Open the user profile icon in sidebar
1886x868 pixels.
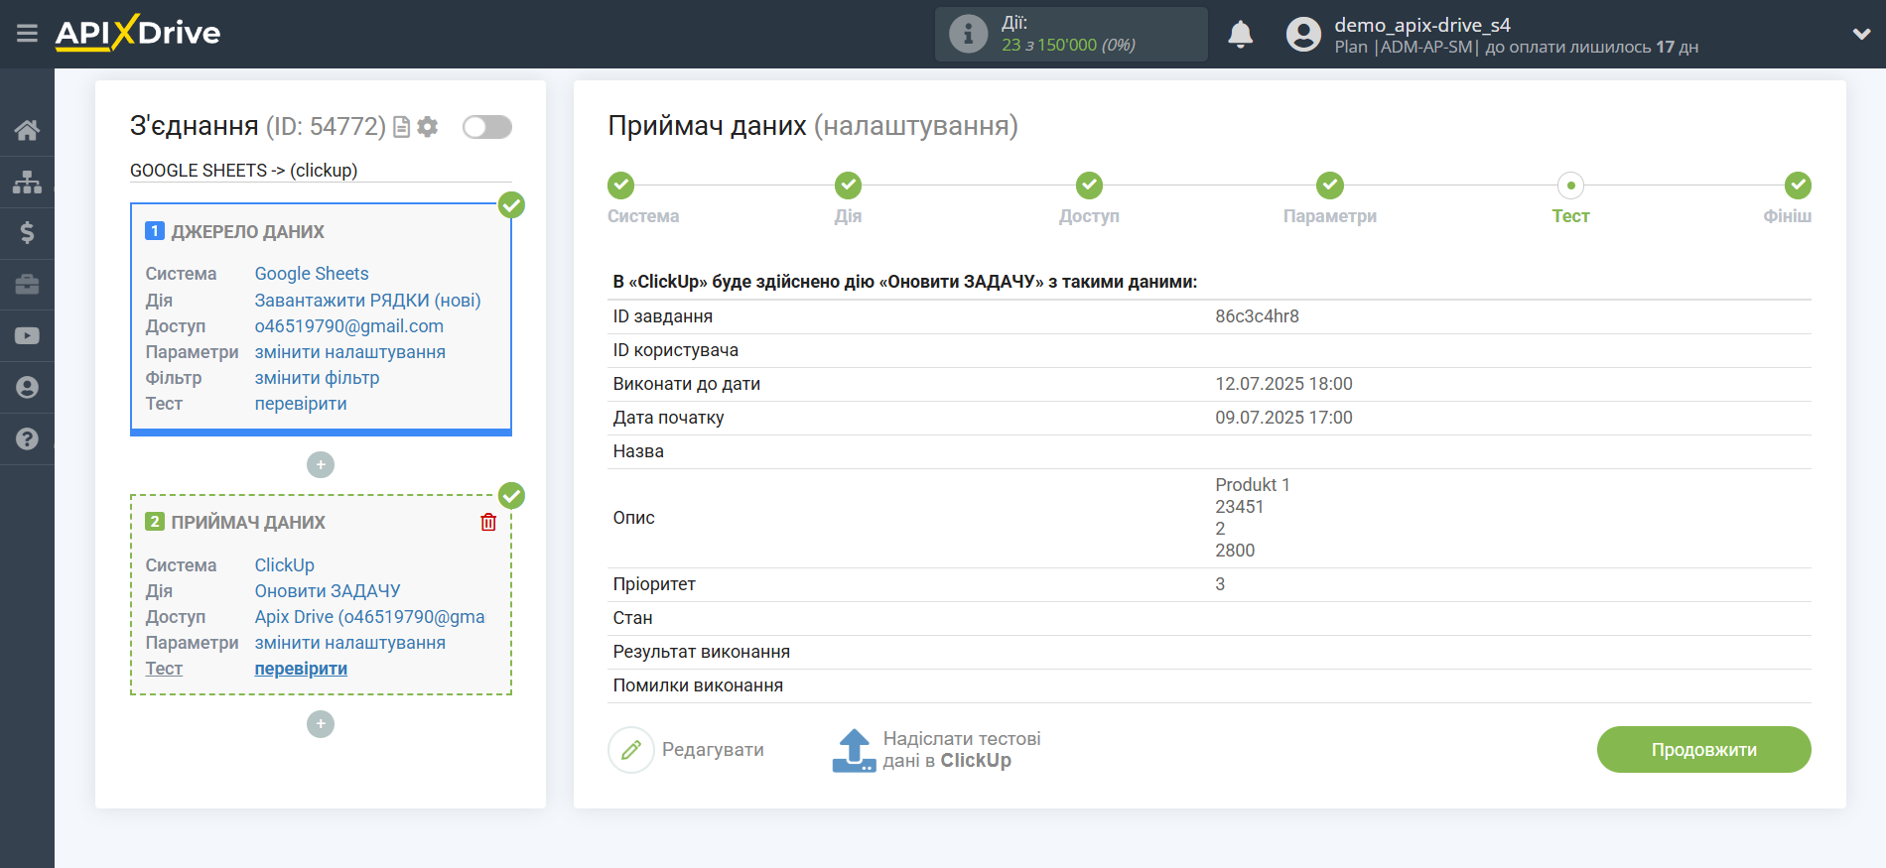(27, 388)
